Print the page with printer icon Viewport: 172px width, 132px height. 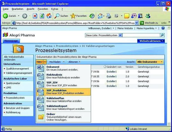(x=109, y=16)
